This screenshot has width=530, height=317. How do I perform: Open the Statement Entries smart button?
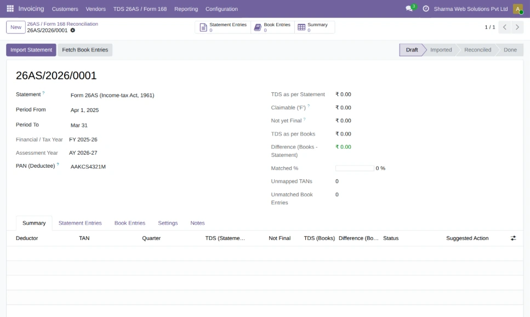(223, 27)
